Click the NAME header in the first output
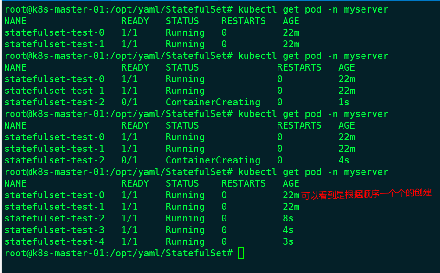Image resolution: width=440 pixels, height=273 pixels. 15,21
